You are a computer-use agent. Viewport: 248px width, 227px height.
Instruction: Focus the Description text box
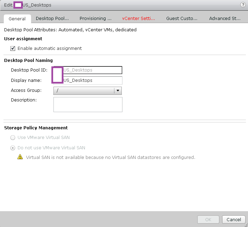click(88, 105)
